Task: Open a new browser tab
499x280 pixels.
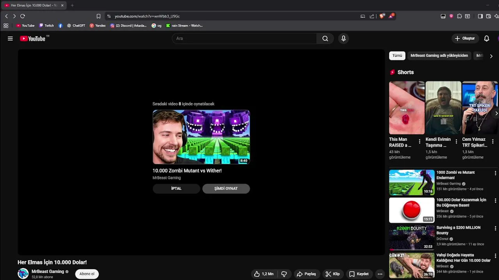Action: click(x=72, y=5)
